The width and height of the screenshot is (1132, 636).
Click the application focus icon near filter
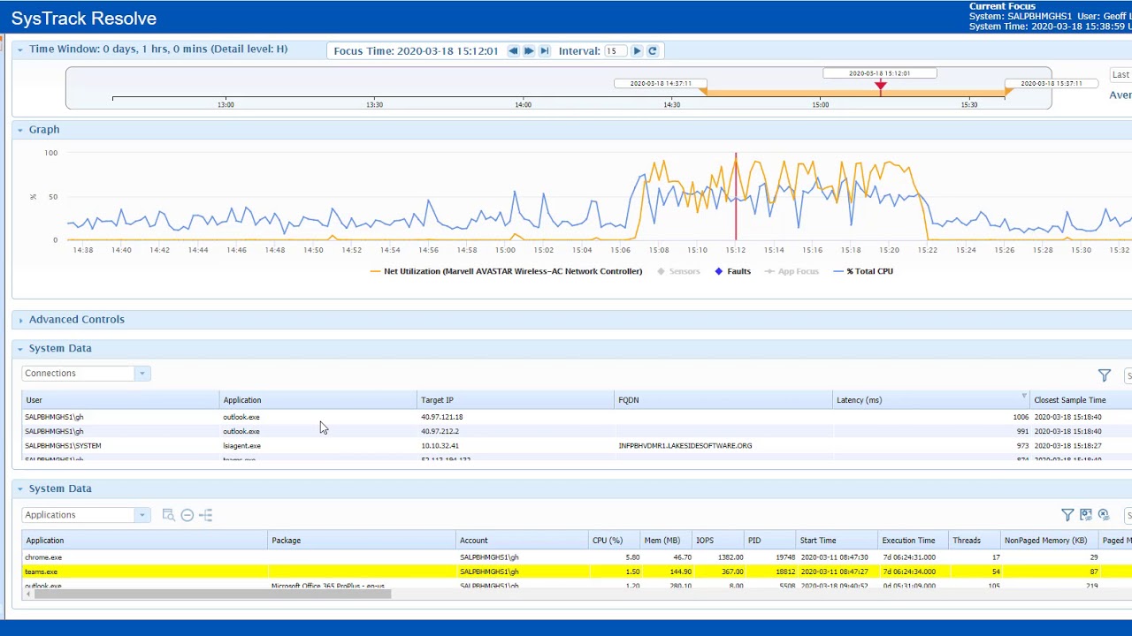tap(1086, 515)
